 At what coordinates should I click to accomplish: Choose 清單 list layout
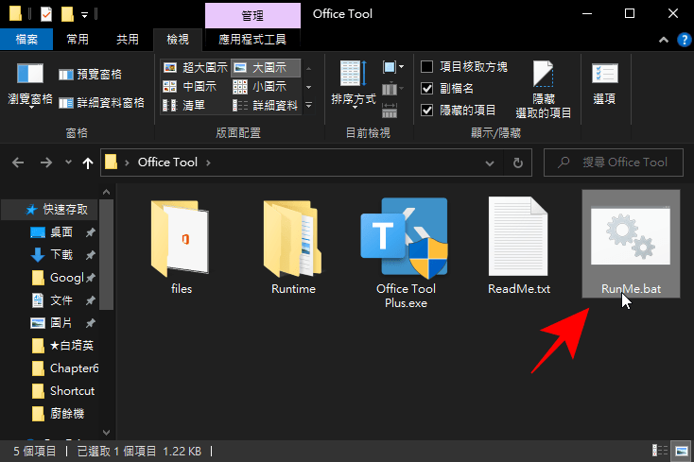(183, 105)
